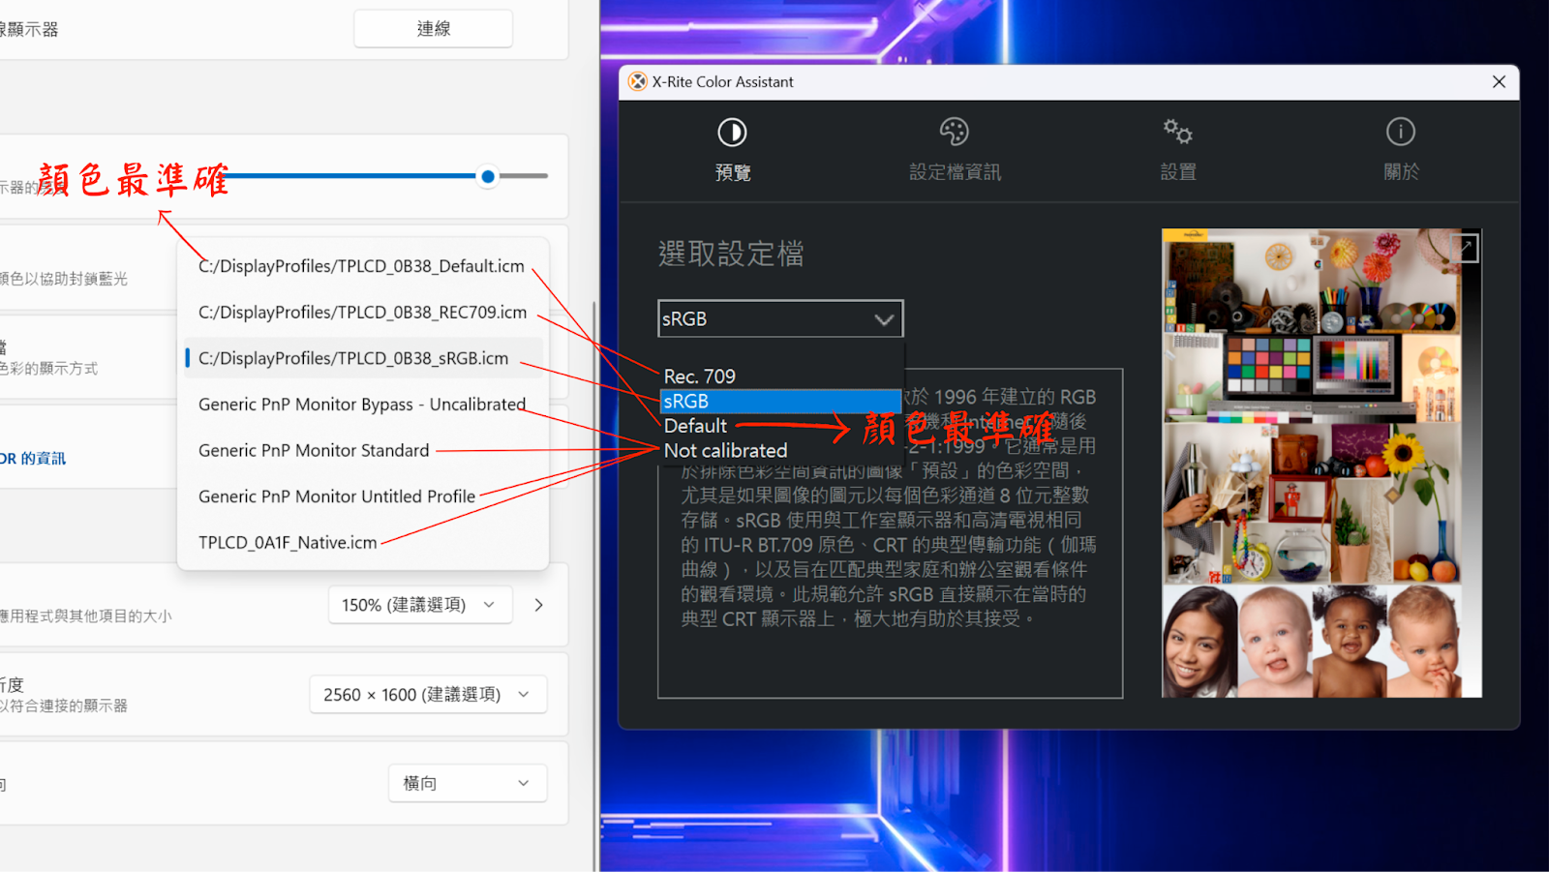Open the 2560 × 1600 resolution dropdown
Image resolution: width=1549 pixels, height=872 pixels.
(428, 695)
